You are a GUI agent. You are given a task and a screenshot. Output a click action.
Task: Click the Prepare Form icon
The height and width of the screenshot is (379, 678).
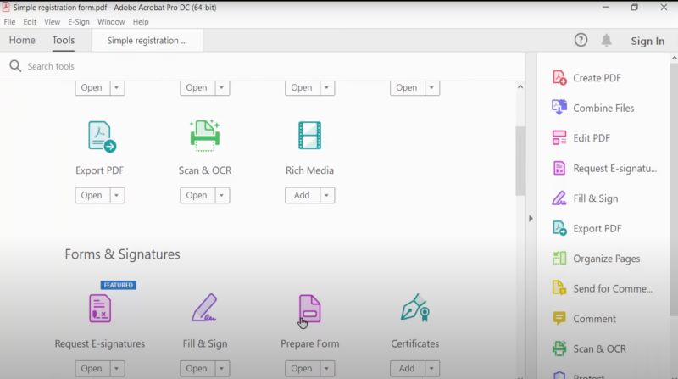pyautogui.click(x=309, y=309)
